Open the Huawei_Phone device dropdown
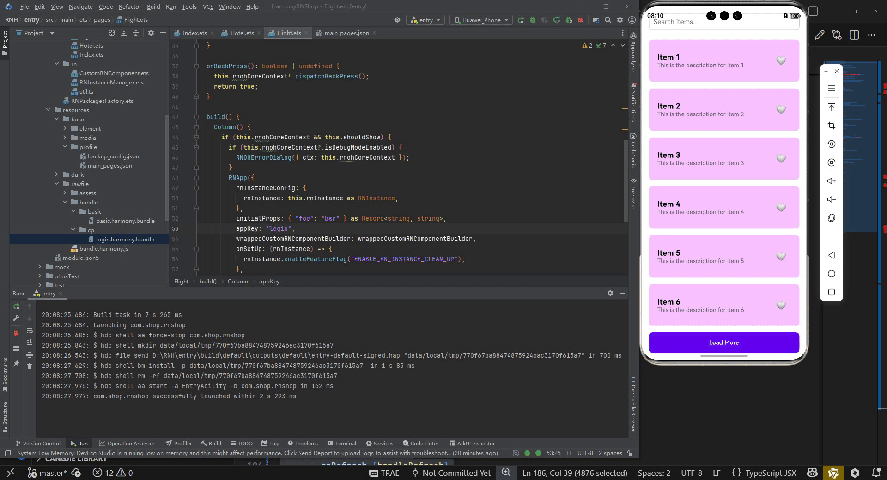The height and width of the screenshot is (480, 887). click(x=481, y=20)
